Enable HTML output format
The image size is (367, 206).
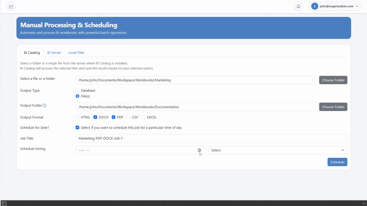click(x=77, y=117)
